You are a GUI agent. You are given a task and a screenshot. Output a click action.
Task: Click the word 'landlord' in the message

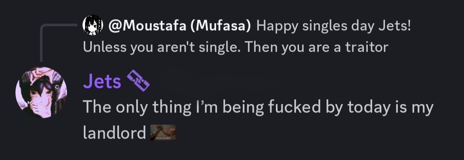tap(115, 132)
